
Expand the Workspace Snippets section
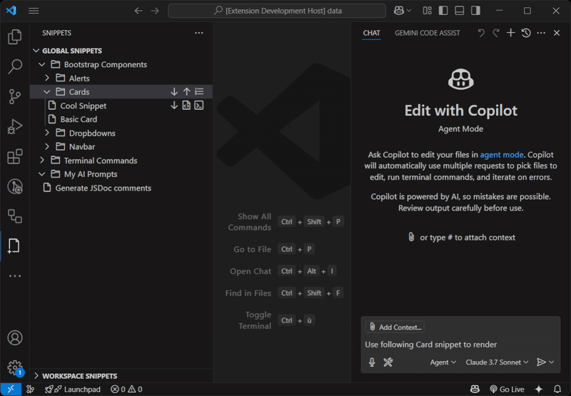pyautogui.click(x=36, y=375)
